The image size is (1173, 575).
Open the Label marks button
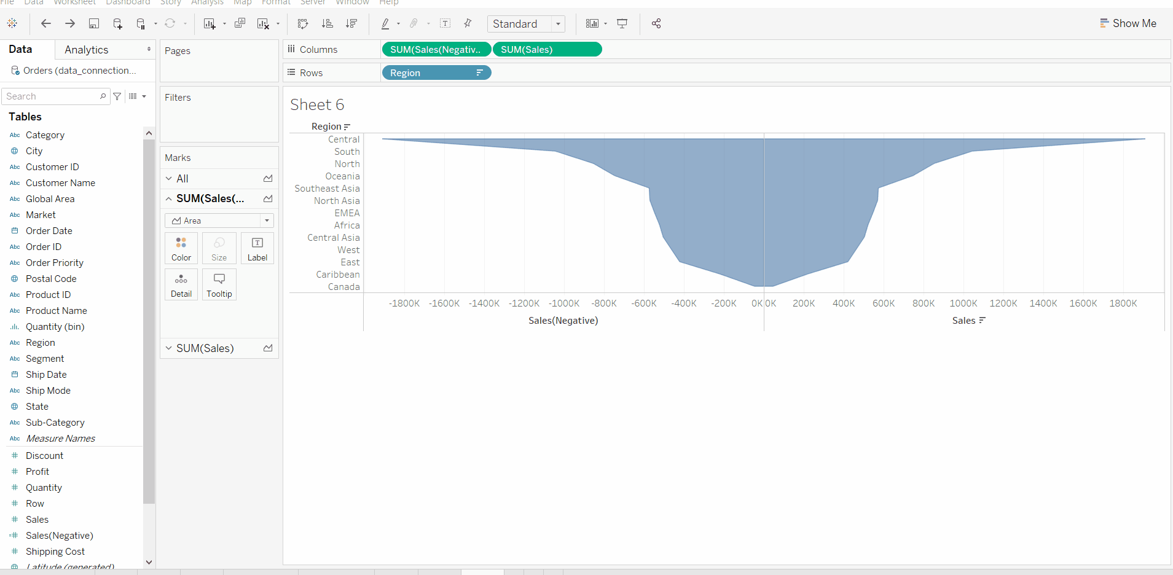pos(257,248)
